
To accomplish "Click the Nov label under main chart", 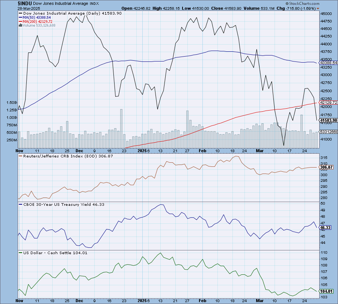I will click(20, 151).
